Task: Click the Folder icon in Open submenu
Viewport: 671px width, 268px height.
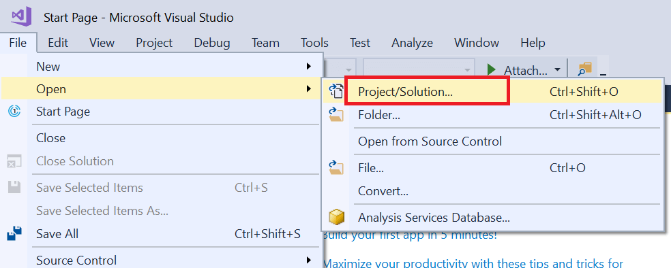Action: point(336,114)
